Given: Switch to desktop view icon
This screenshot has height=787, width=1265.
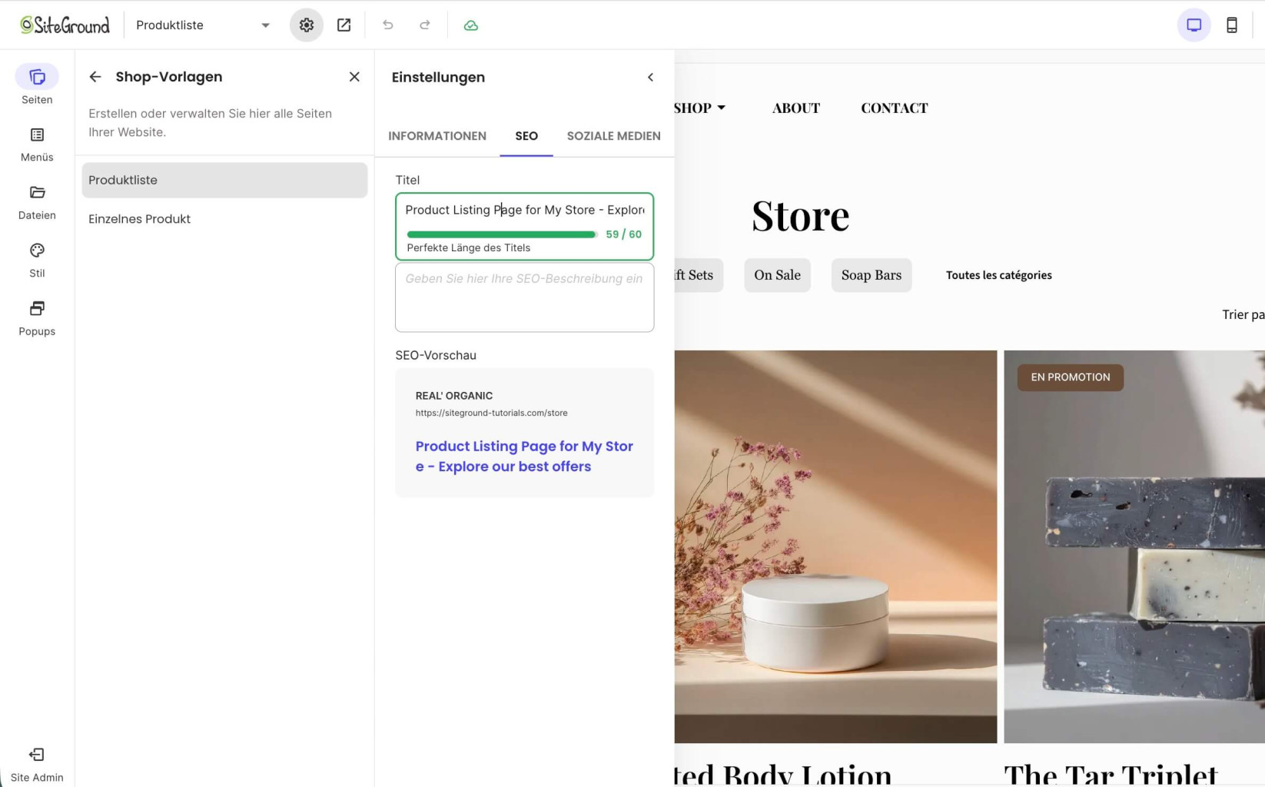Looking at the screenshot, I should pos(1194,25).
